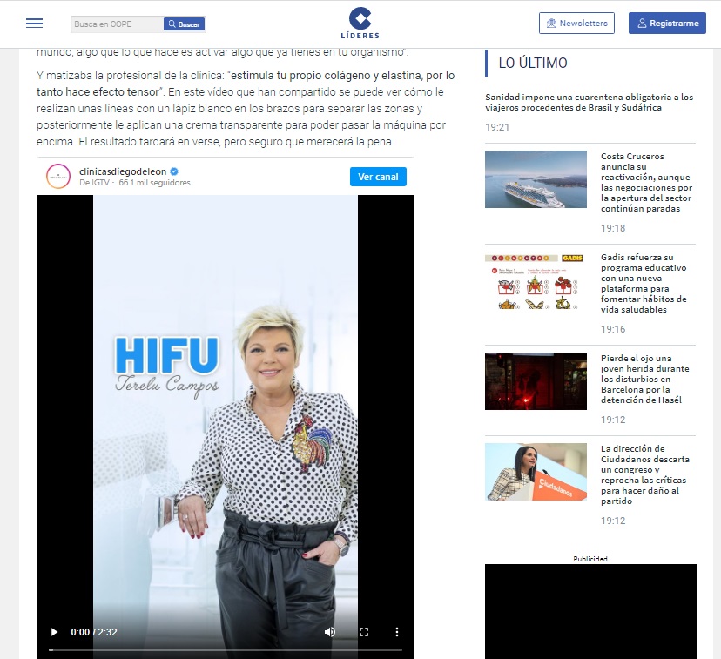Open the Newsletters button
The height and width of the screenshot is (659, 721).
[x=576, y=24]
